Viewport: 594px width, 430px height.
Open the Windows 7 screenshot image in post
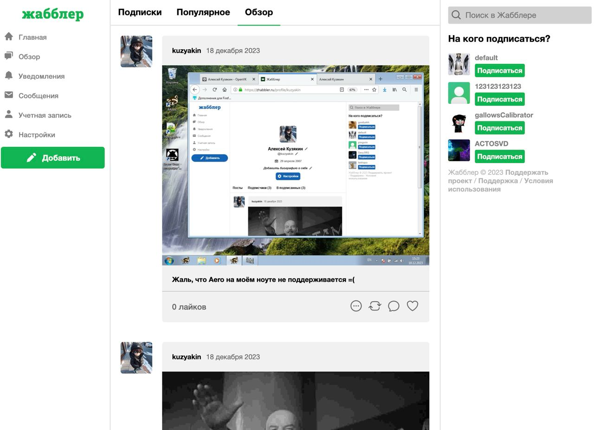click(x=296, y=165)
